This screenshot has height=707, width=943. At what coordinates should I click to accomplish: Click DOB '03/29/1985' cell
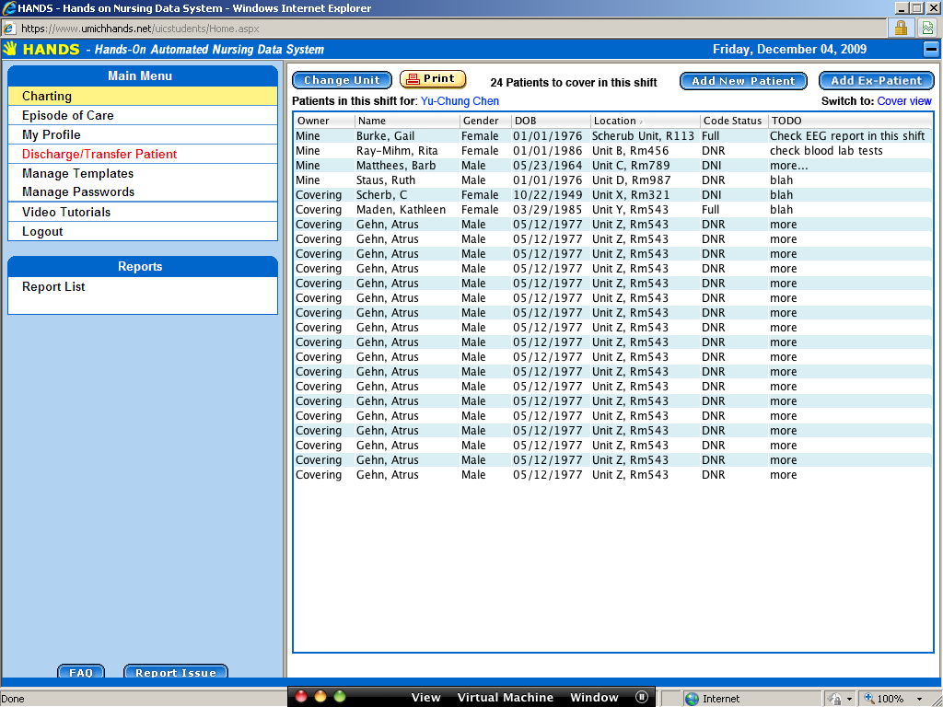click(x=547, y=210)
